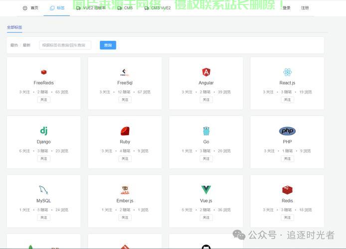Select the 全部标签 tab
346x249 pixels.
[x=14, y=27]
